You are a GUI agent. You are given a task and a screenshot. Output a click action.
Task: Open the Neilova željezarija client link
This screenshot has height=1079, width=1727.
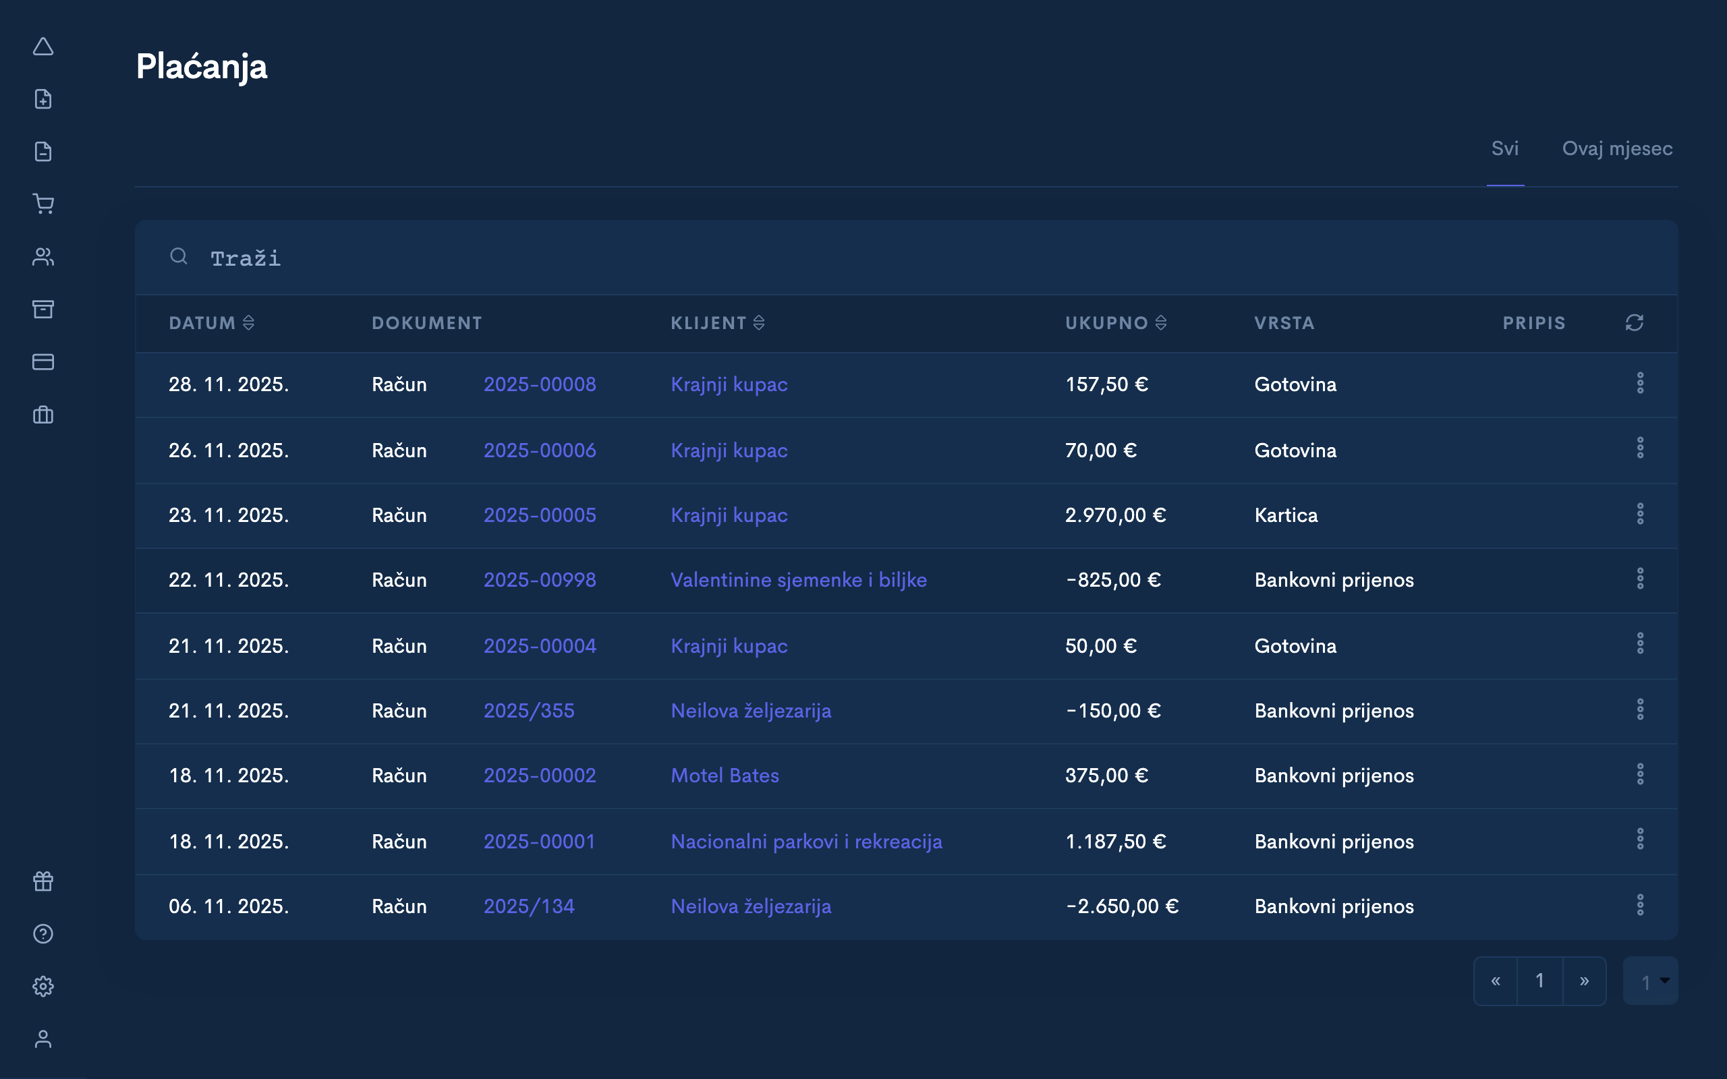click(750, 711)
